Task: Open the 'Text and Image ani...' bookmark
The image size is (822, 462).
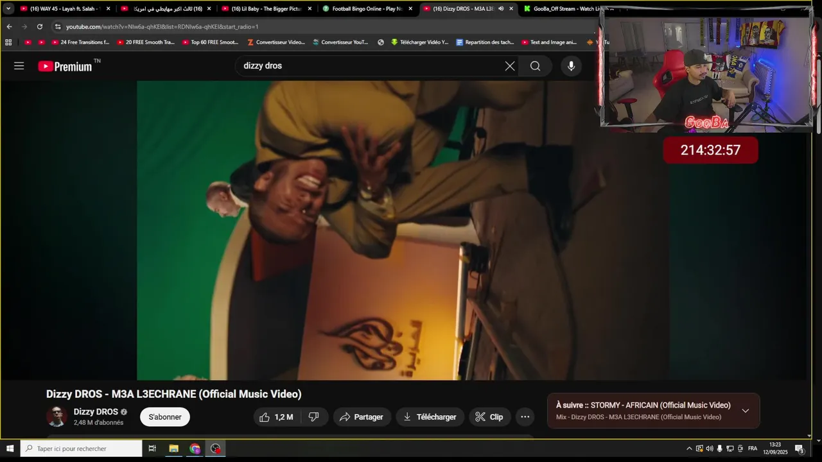Action: coord(549,42)
